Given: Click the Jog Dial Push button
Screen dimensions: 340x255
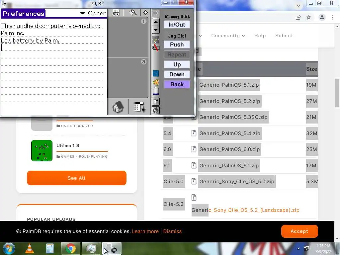Looking at the screenshot, I should click(x=177, y=44).
